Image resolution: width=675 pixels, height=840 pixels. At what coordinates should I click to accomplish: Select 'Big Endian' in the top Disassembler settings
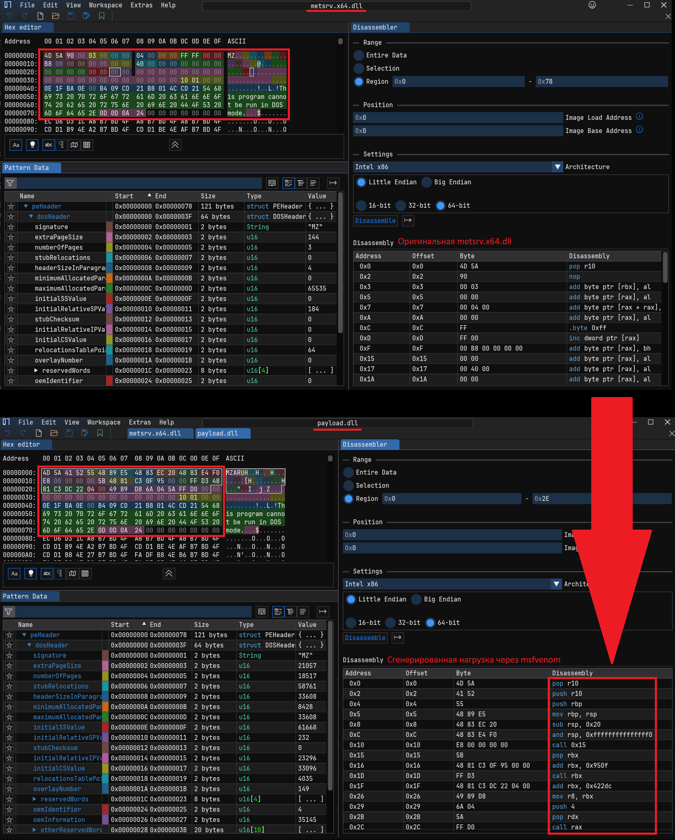tap(427, 182)
